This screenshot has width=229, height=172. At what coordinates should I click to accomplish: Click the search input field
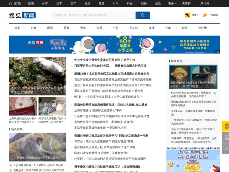pos(93,15)
